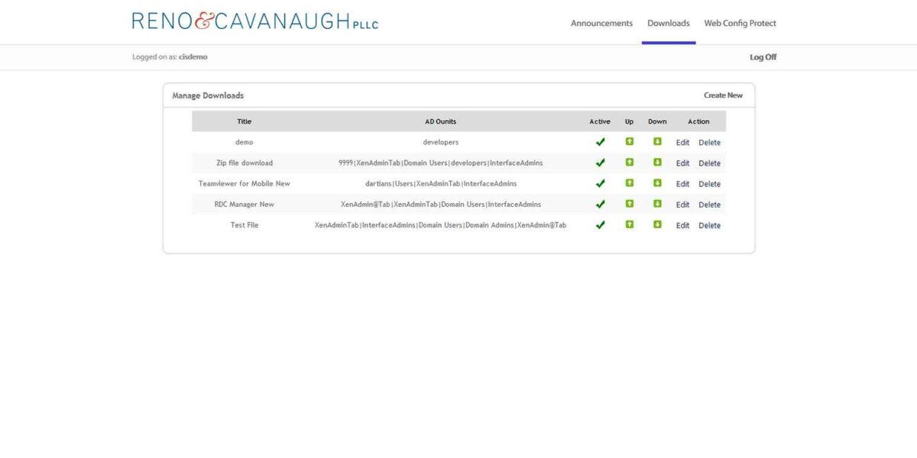Viewport: 917px width, 458px height.
Task: Click the down arrow for Test File
Action: coord(657,225)
